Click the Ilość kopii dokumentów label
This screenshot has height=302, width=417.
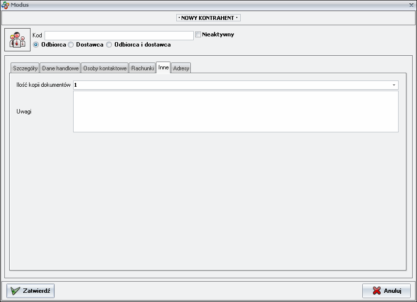point(44,85)
